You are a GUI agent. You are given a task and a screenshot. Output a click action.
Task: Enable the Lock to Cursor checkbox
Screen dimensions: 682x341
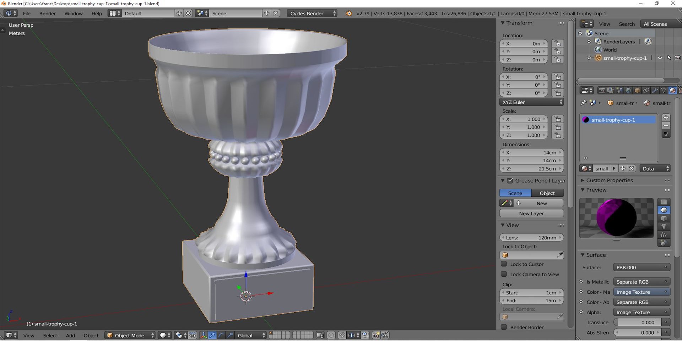[x=504, y=264]
